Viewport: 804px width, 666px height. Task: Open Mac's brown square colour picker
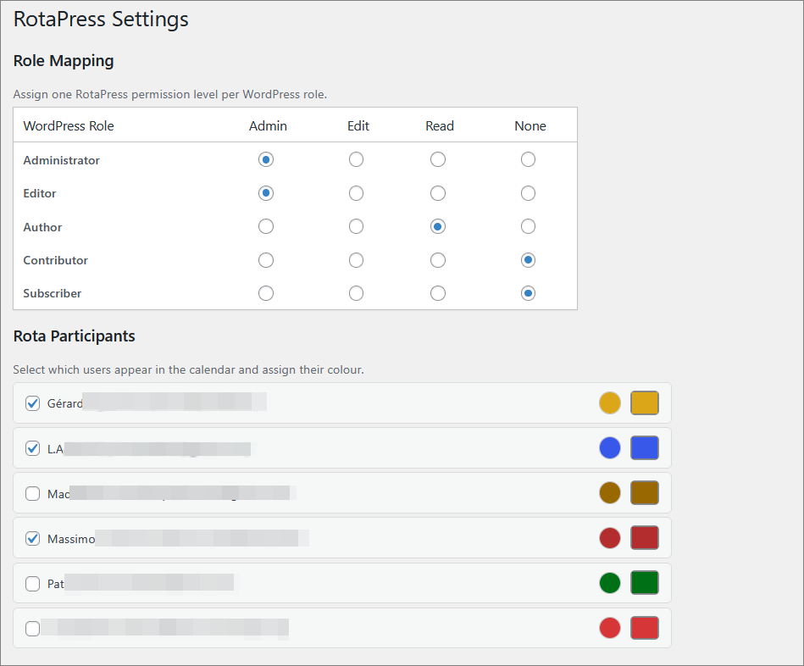click(645, 492)
